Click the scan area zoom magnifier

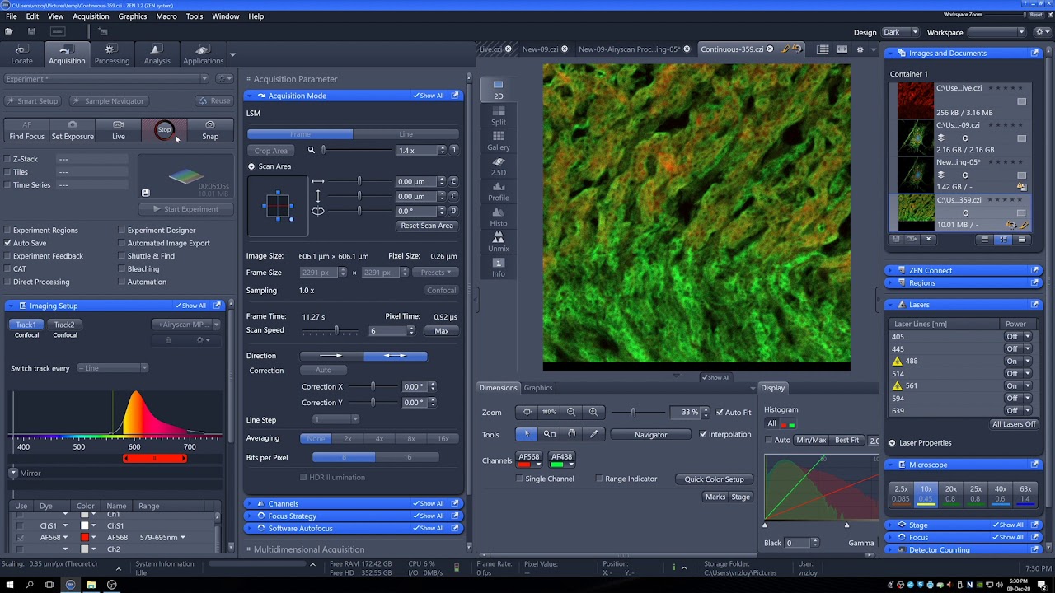point(312,150)
